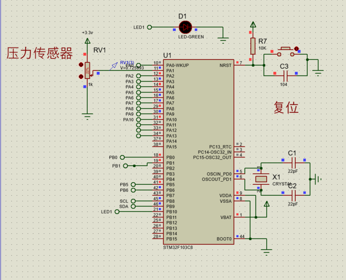
Task: Select the power terminal above R7
Action: tap(253, 24)
